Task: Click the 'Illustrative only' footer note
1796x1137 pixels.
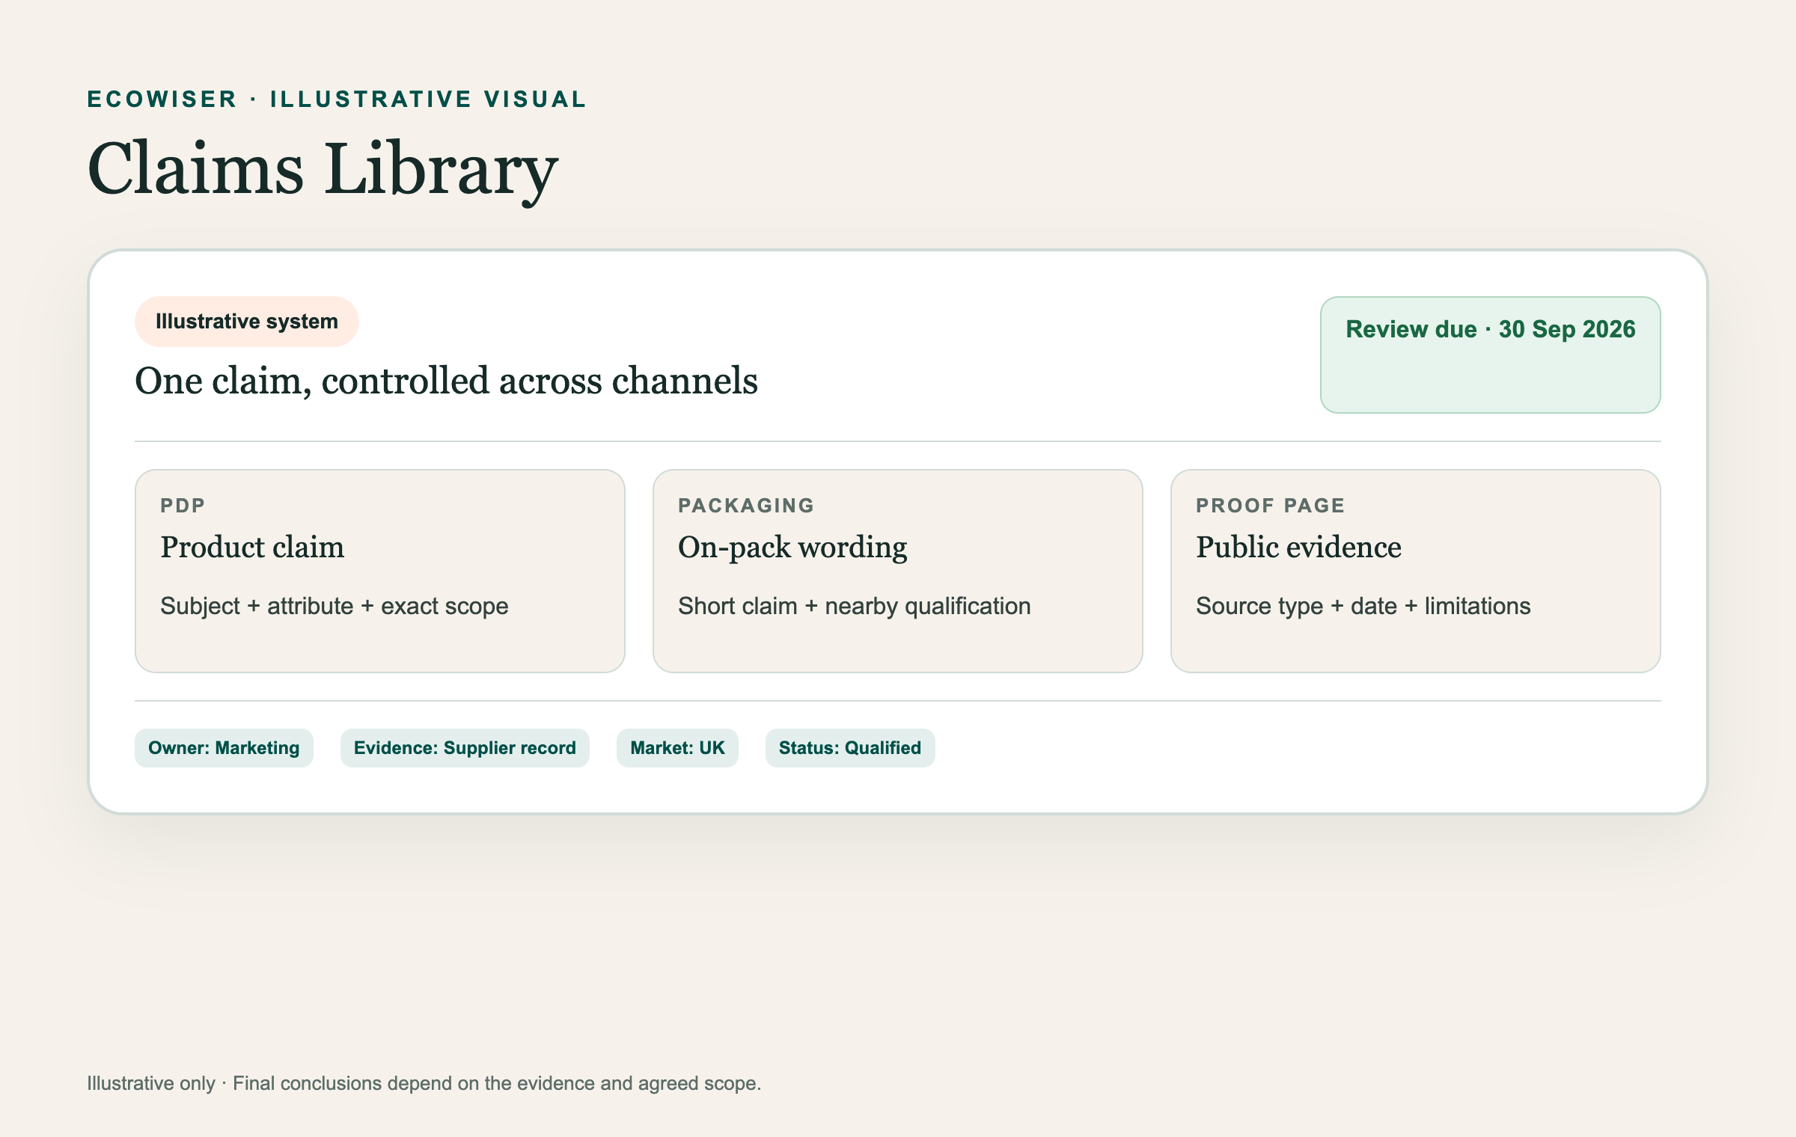Action: (x=424, y=1083)
